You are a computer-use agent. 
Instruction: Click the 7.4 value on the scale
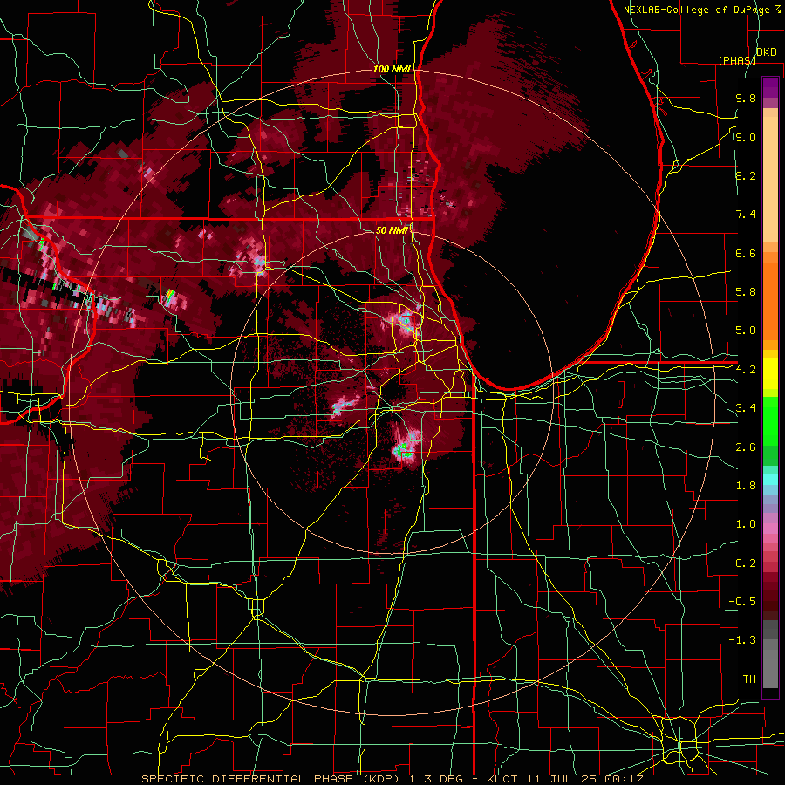pos(746,215)
